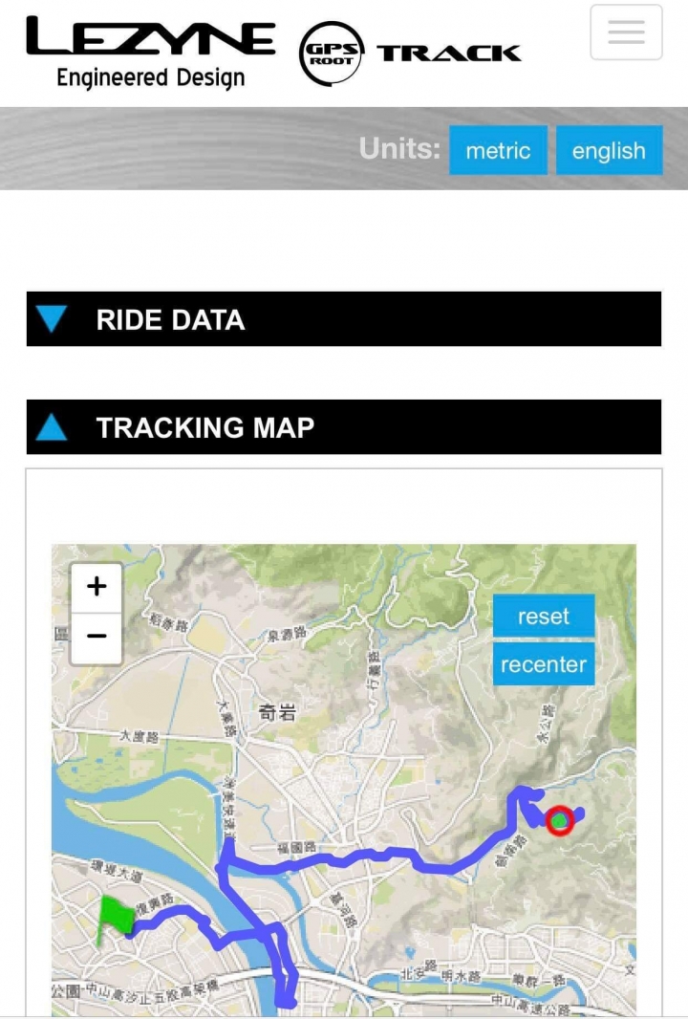Screen dimensions: 688x1019
Task: Zoom out the map with minus
Action: coord(97,638)
